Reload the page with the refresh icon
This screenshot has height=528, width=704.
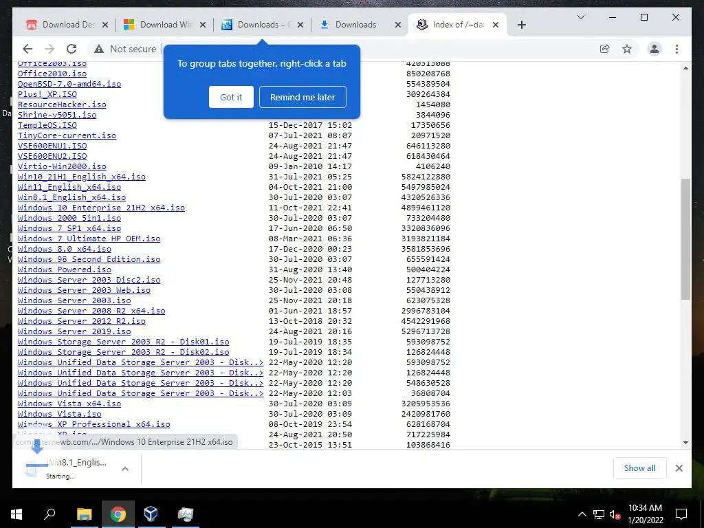click(x=71, y=49)
